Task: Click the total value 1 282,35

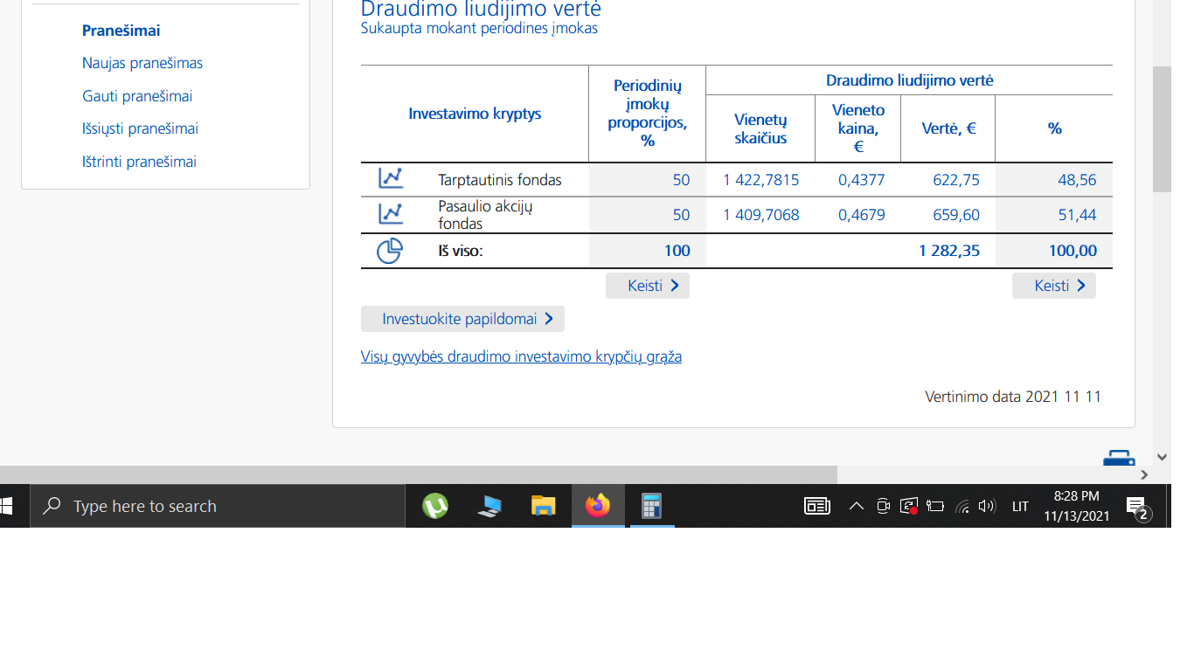Action: click(x=949, y=251)
